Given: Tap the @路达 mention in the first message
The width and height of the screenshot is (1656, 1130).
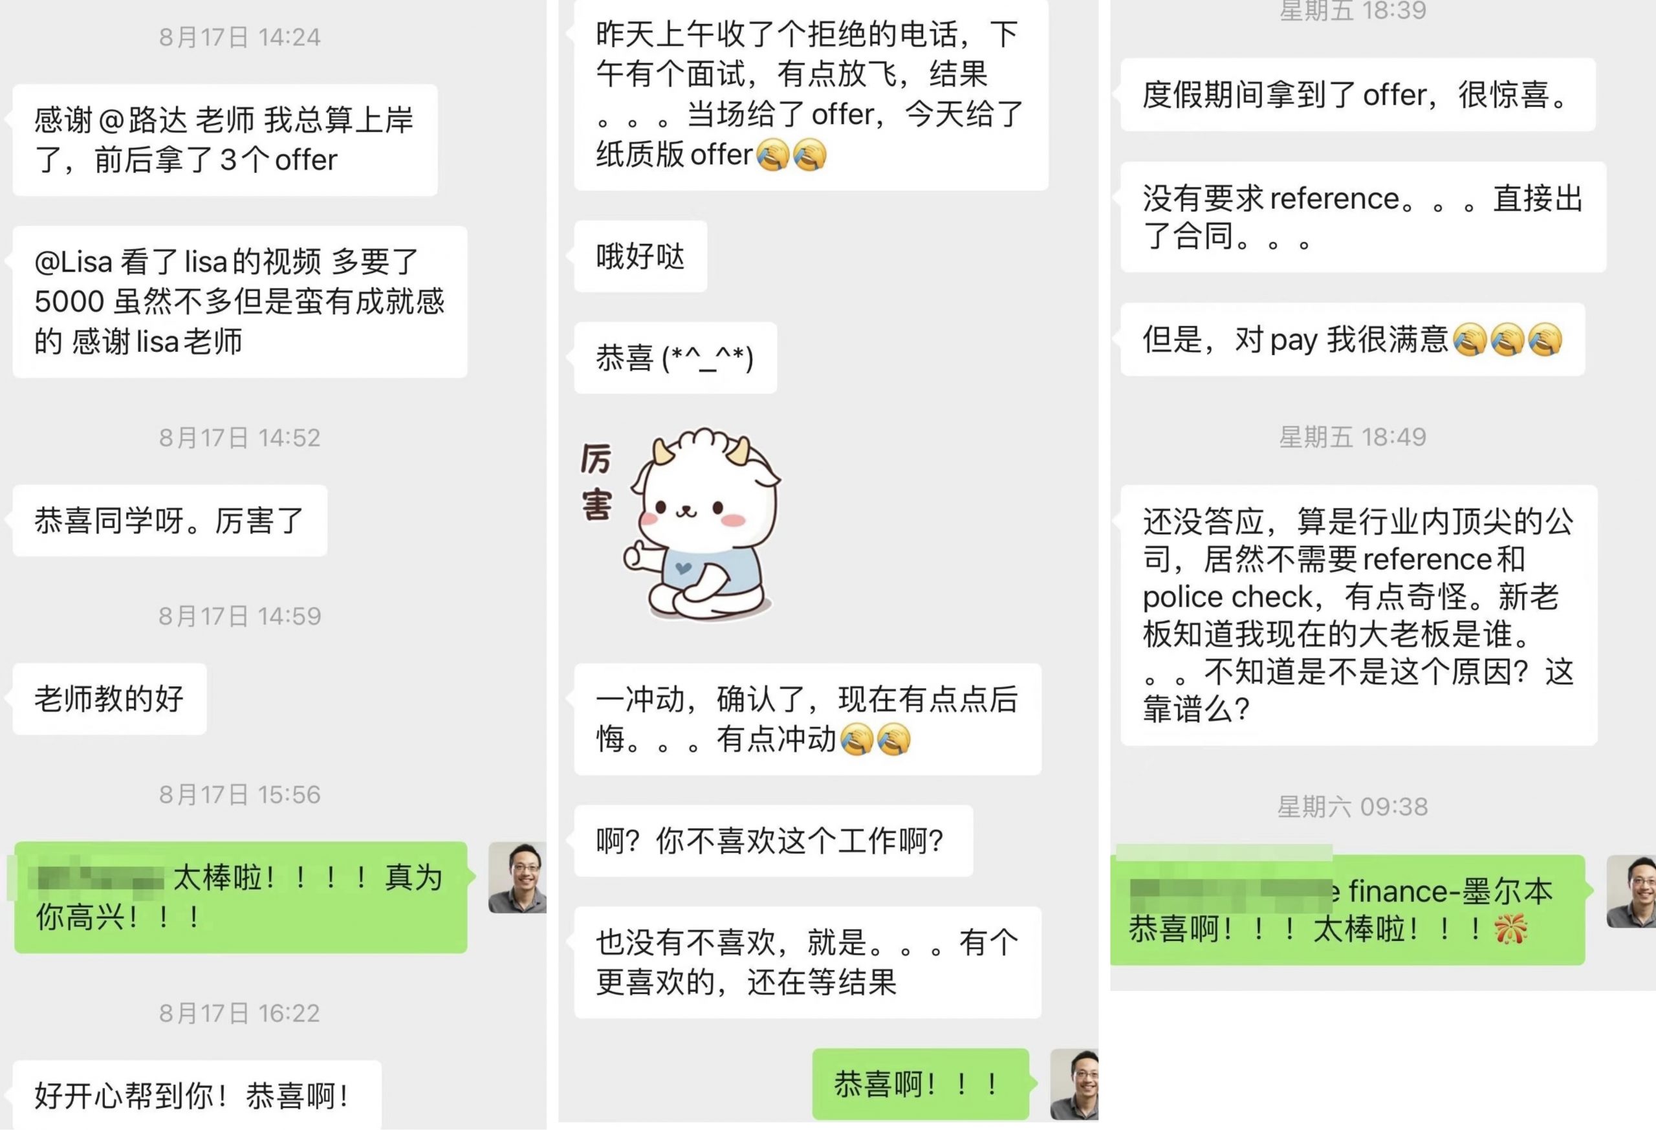Looking at the screenshot, I should tap(142, 120).
